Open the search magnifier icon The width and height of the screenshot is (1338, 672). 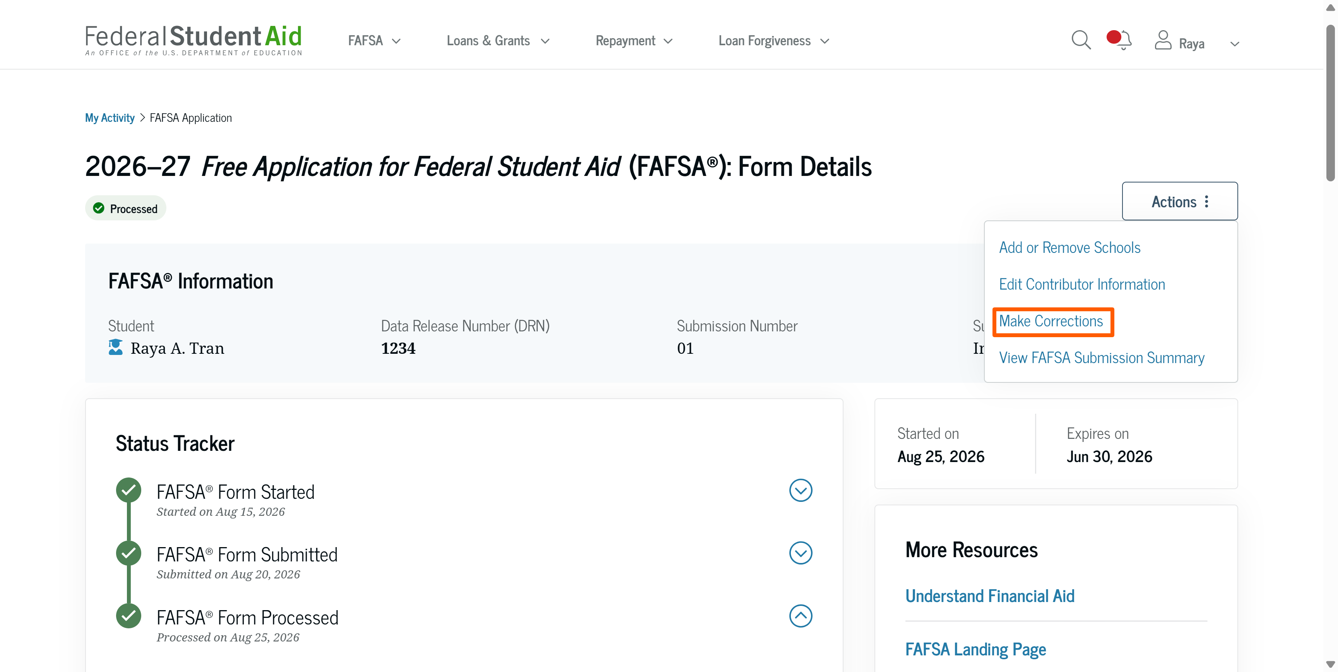point(1081,40)
